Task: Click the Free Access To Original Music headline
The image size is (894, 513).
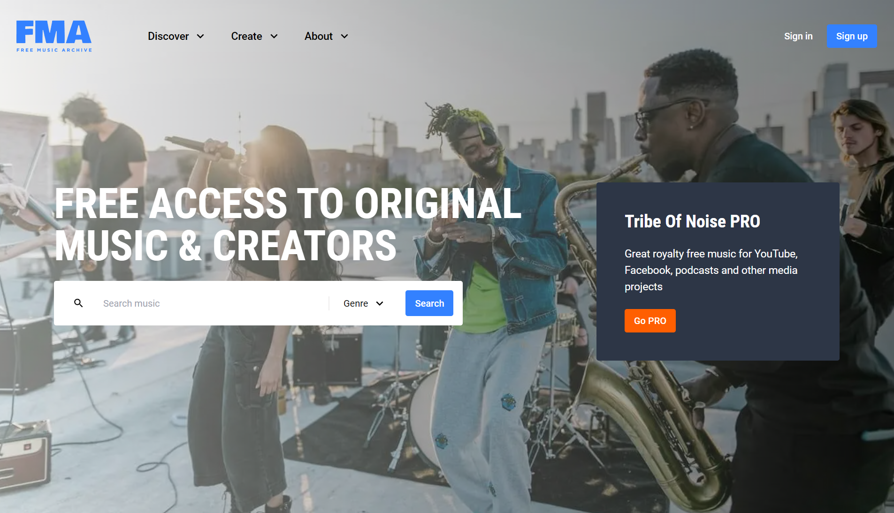Action: pos(288,224)
